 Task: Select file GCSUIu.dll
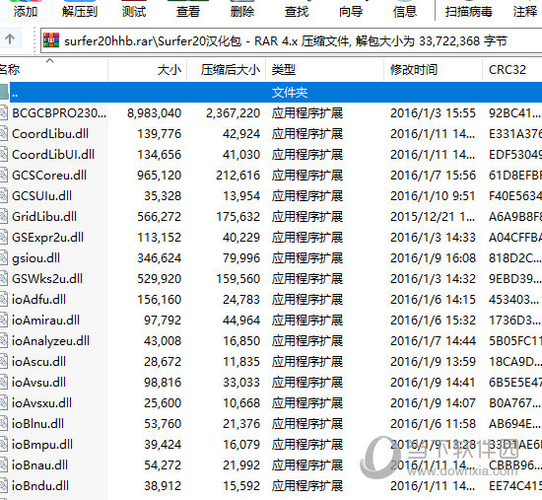pyautogui.click(x=41, y=196)
